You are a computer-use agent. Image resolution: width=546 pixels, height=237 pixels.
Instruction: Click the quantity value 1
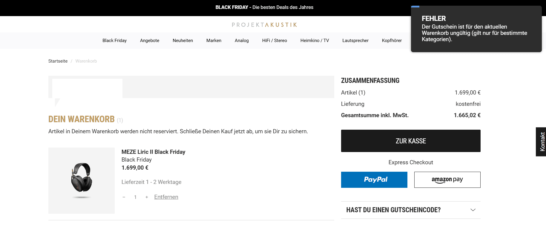(135, 197)
